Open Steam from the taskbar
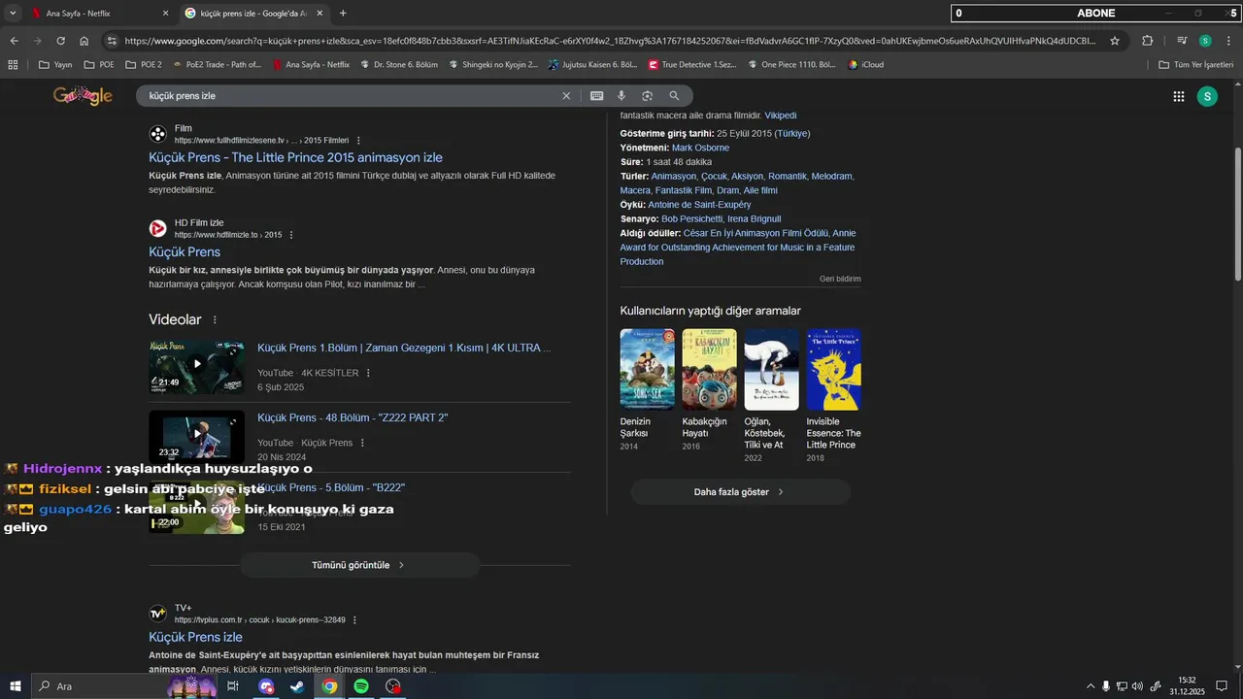 (x=297, y=686)
